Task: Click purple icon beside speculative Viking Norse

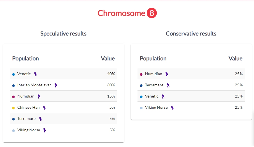Action: (45, 130)
